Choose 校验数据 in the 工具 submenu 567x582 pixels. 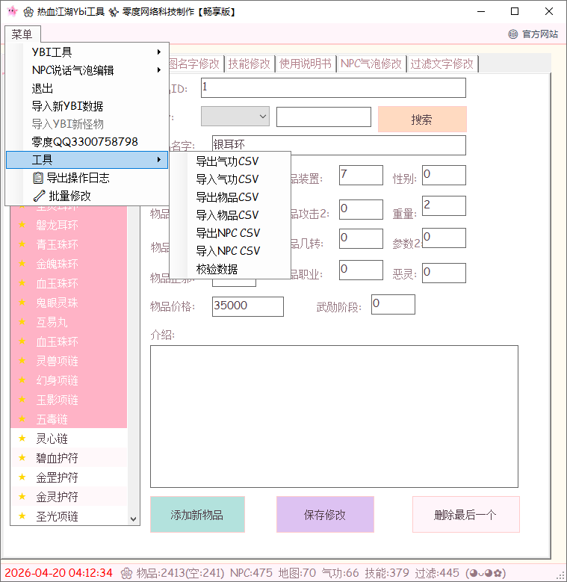pos(217,269)
